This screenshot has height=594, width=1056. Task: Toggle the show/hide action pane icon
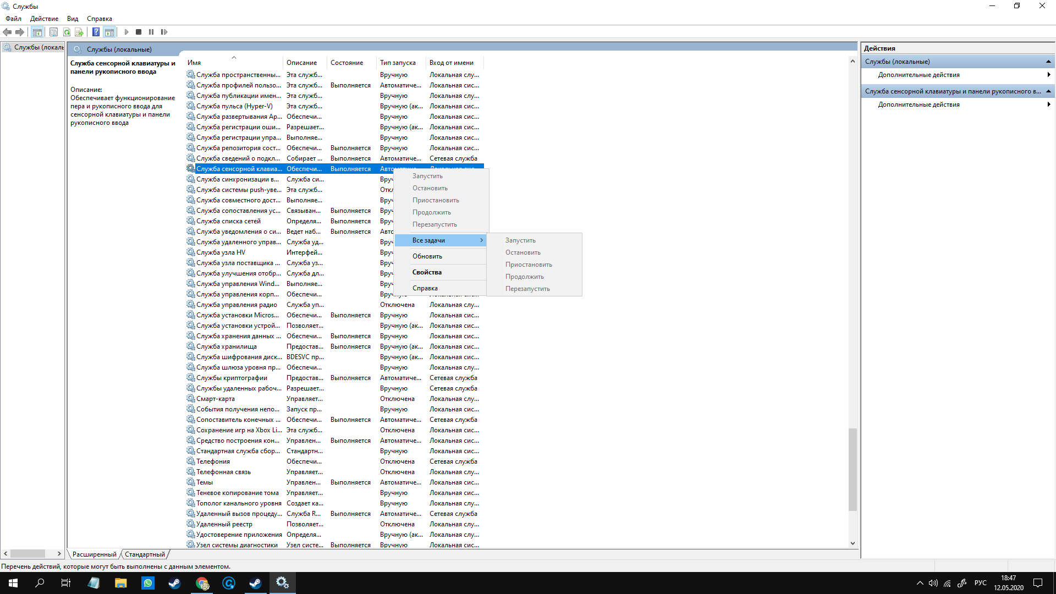click(109, 32)
